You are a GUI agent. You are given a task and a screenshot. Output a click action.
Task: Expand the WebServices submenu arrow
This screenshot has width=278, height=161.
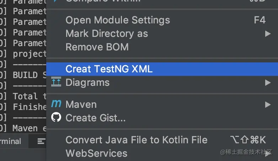tap(268, 154)
